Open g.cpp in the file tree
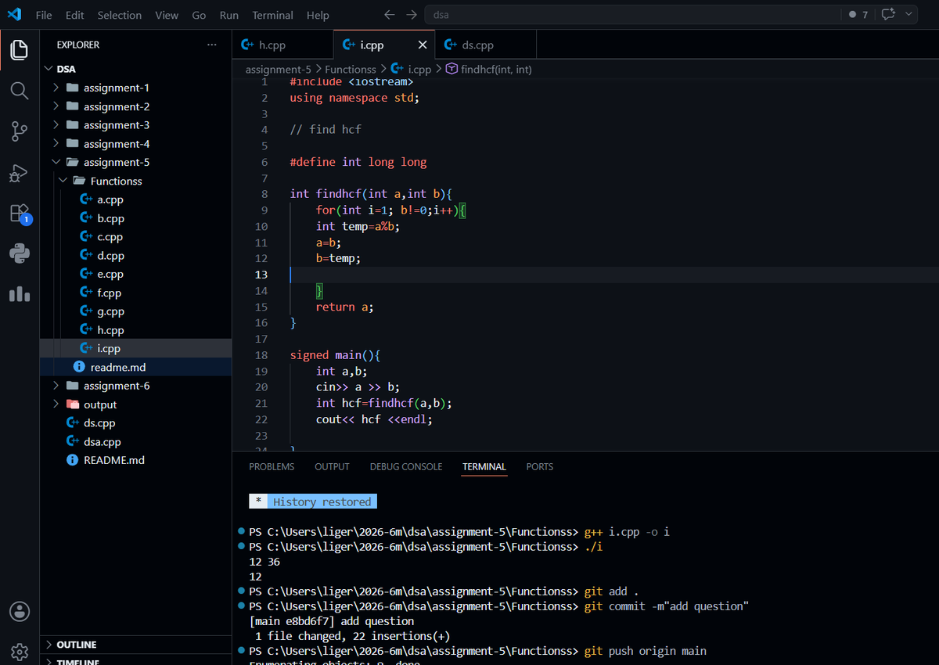Screen dimensions: 939x665 point(135,311)
